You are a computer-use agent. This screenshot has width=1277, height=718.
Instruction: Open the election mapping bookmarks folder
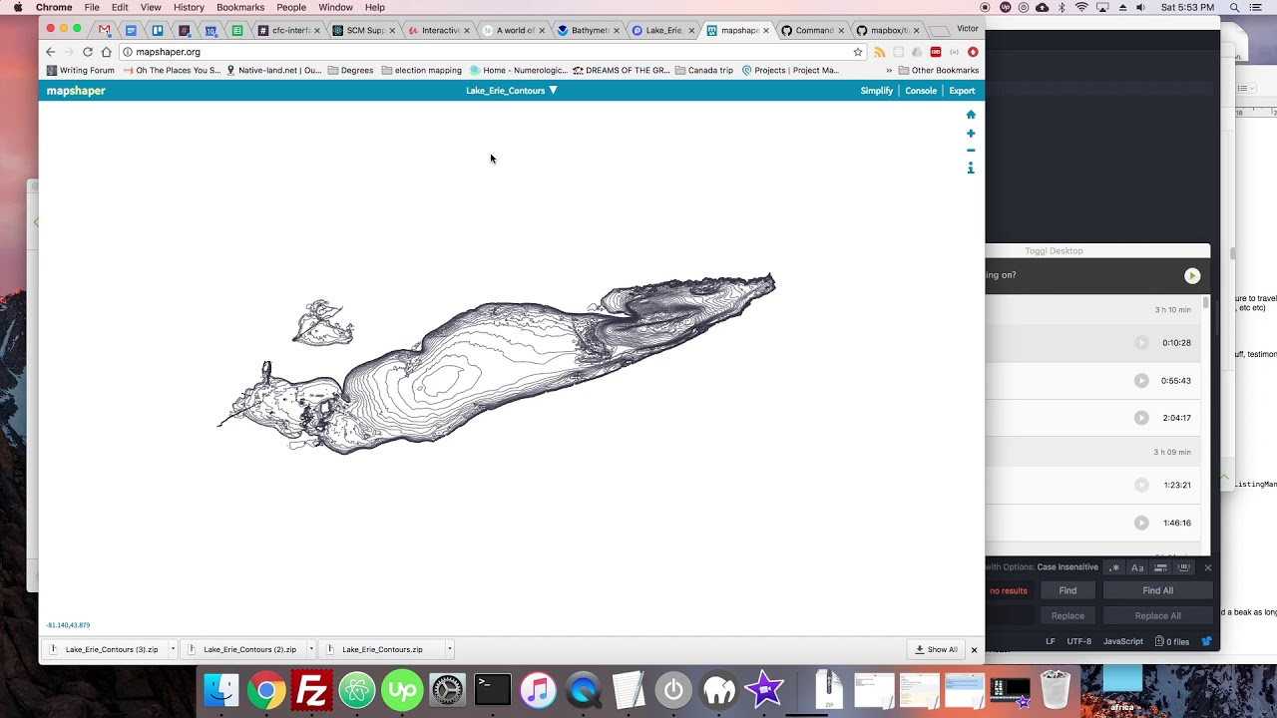pos(422,71)
